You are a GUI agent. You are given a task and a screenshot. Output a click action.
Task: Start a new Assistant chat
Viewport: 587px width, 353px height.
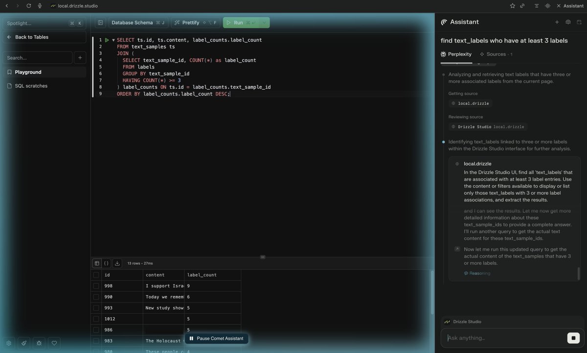click(557, 21)
